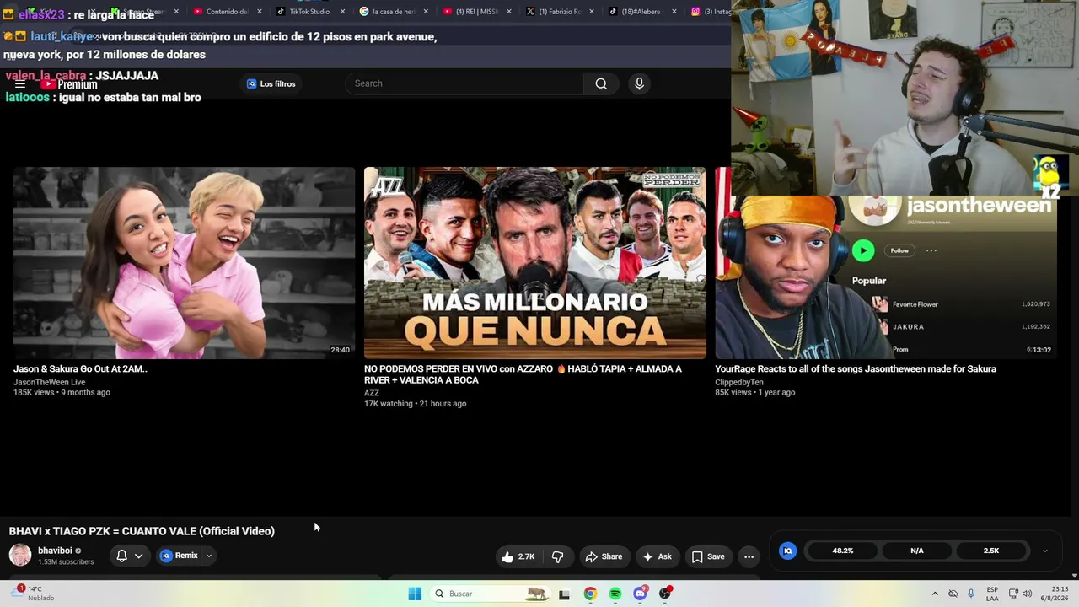Click the green play button in Spotify thumbnail

[x=862, y=250]
